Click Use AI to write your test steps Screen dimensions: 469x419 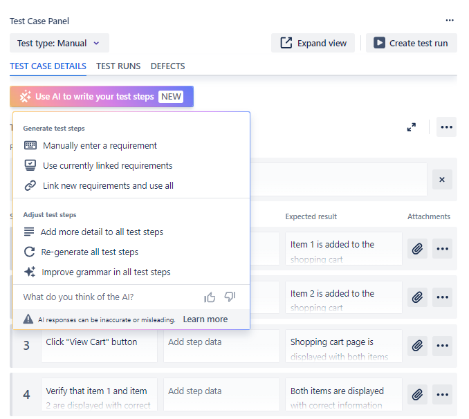(x=102, y=97)
